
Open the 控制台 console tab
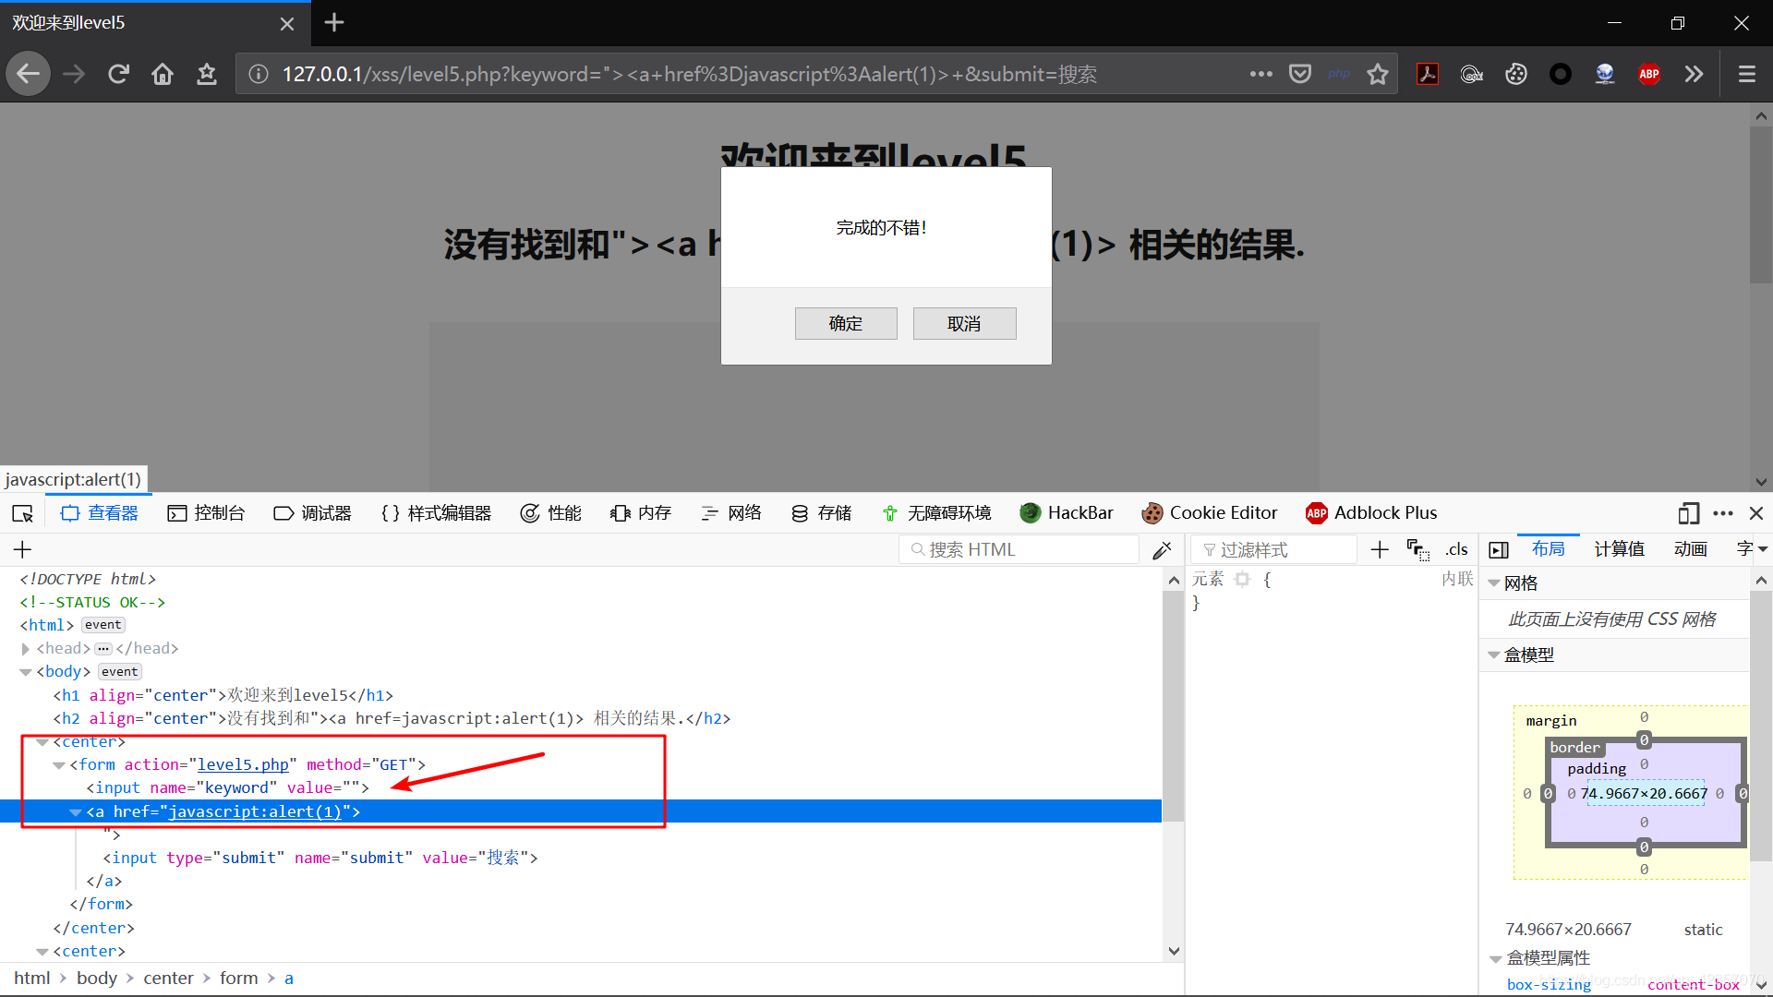click(206, 513)
